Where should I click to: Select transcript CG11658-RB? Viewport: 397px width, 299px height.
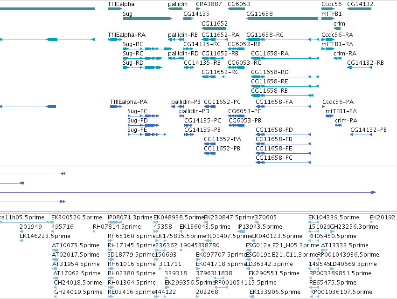282,95
